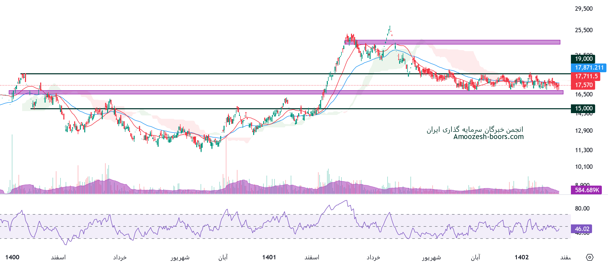608x264 pixels.
Task: Click the 12,900 price axis label
Action: 584,131
